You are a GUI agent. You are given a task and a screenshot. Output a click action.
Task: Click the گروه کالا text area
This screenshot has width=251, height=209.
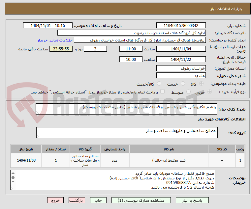pyautogui.click(x=127, y=133)
